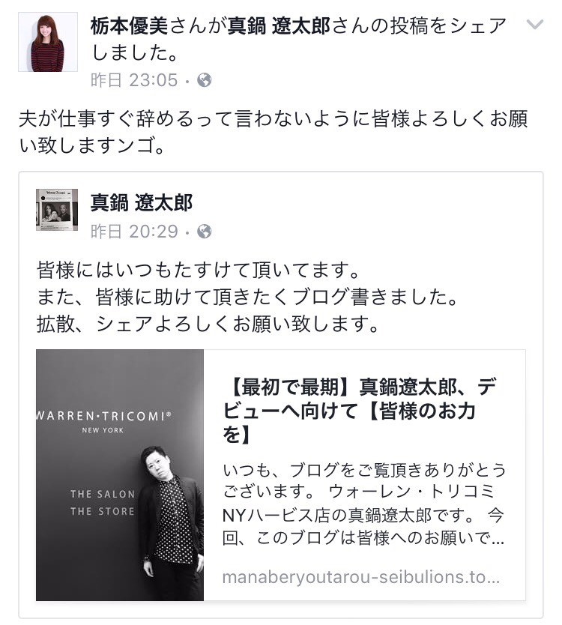562x625 pixels.
Task: Click the globe icon beside 20:29
Action: (205, 232)
